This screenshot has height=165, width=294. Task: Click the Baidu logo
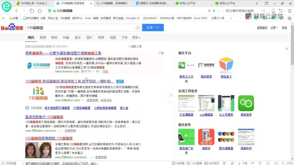click(12, 27)
